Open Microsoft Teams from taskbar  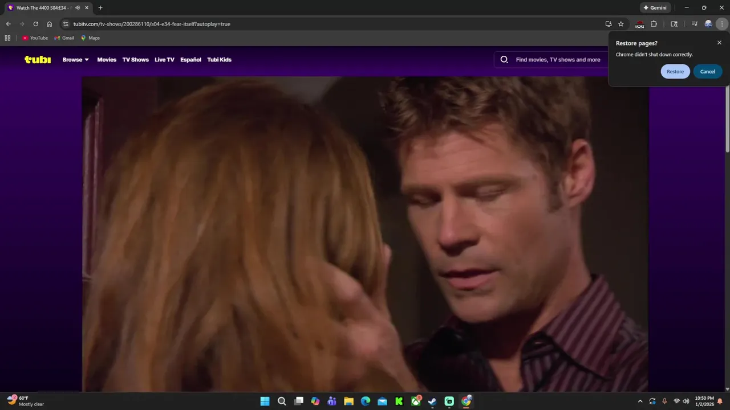point(332,401)
